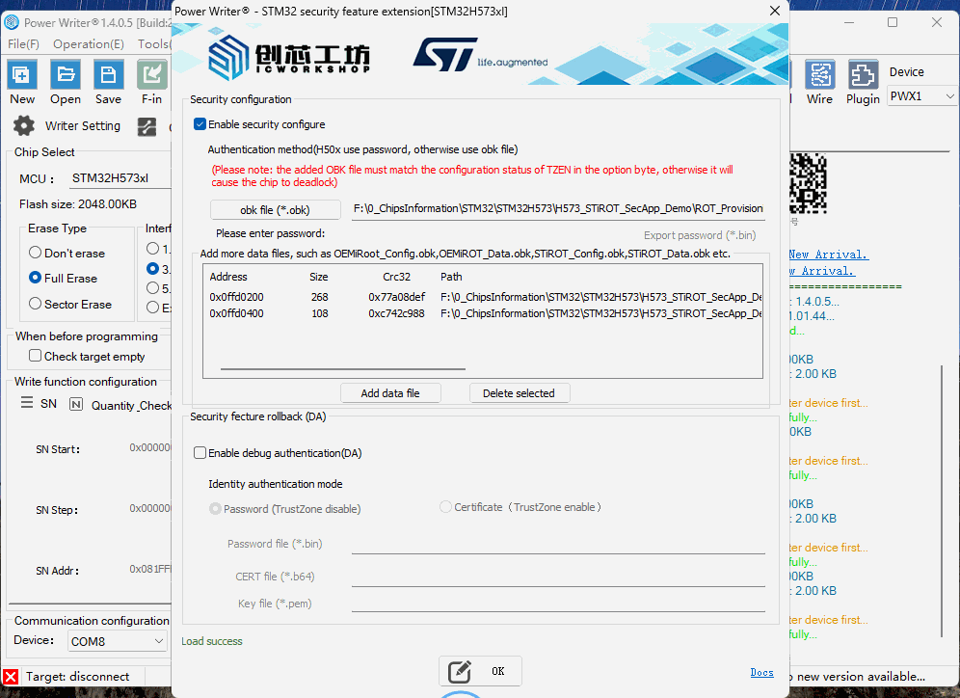The height and width of the screenshot is (698, 960).
Task: Open Writer Setting via the gear icon
Action: click(x=23, y=126)
